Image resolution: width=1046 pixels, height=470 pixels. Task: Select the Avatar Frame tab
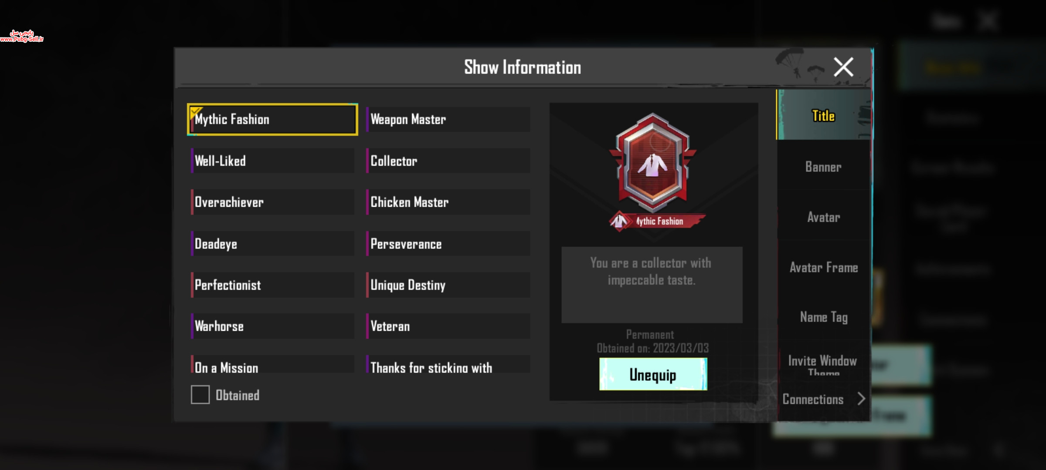pos(823,267)
